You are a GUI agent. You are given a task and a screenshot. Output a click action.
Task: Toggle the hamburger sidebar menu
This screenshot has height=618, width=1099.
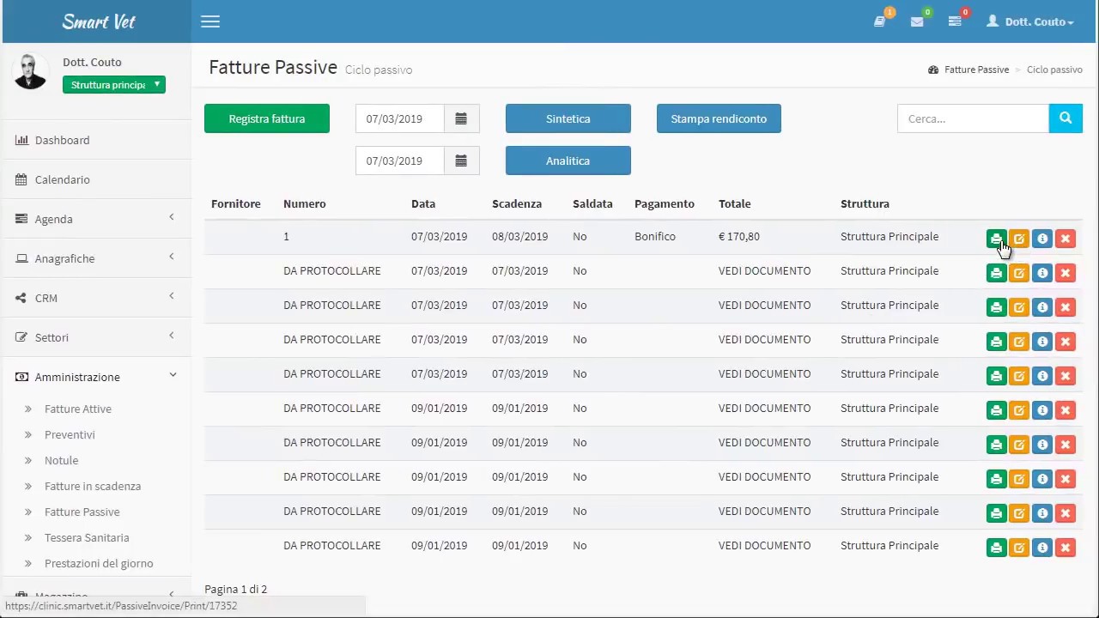coord(210,21)
